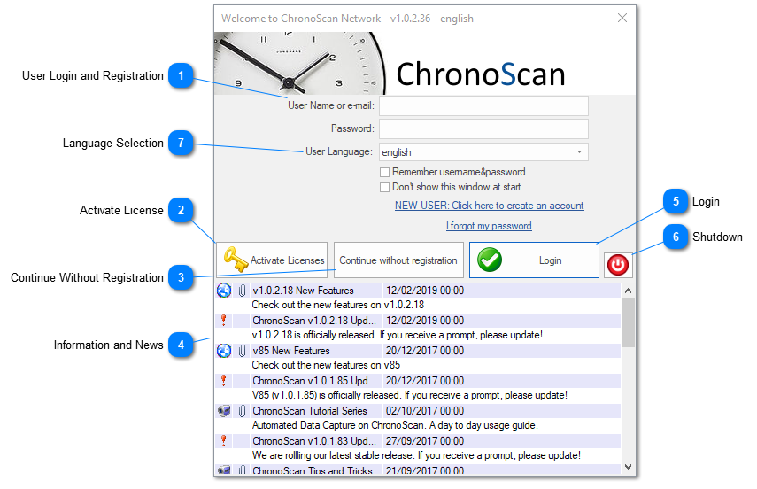Click paperclip icon on v85 New Features row
This screenshot has height=489, width=757.
(242, 351)
